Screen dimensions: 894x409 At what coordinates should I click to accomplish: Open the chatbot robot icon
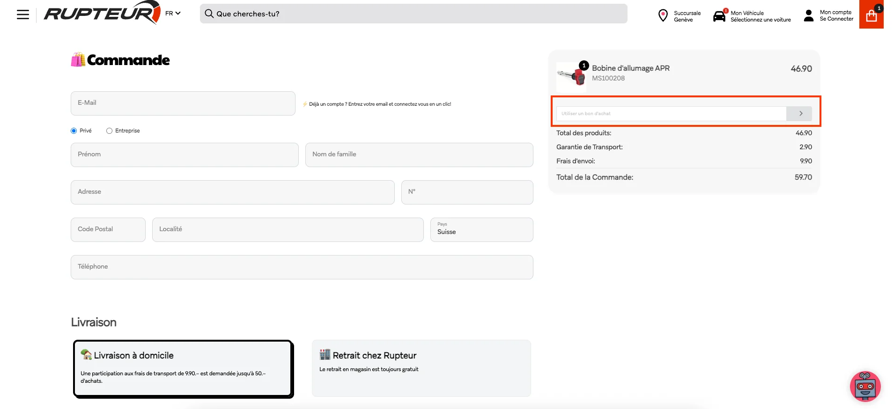pyautogui.click(x=865, y=387)
